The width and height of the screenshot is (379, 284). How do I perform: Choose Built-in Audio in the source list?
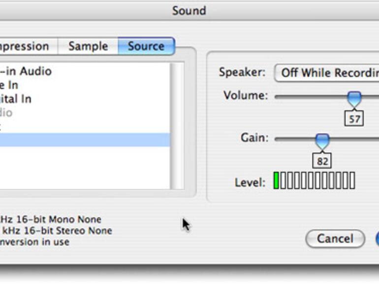tap(26, 71)
